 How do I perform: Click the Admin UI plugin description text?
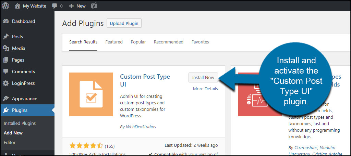coord(143,106)
